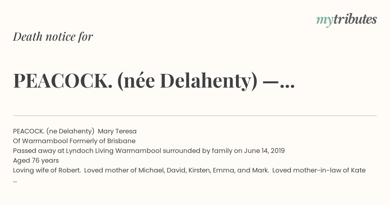Open the PEACOCK headline title
The height and width of the screenshot is (205, 390).
pyautogui.click(x=154, y=81)
